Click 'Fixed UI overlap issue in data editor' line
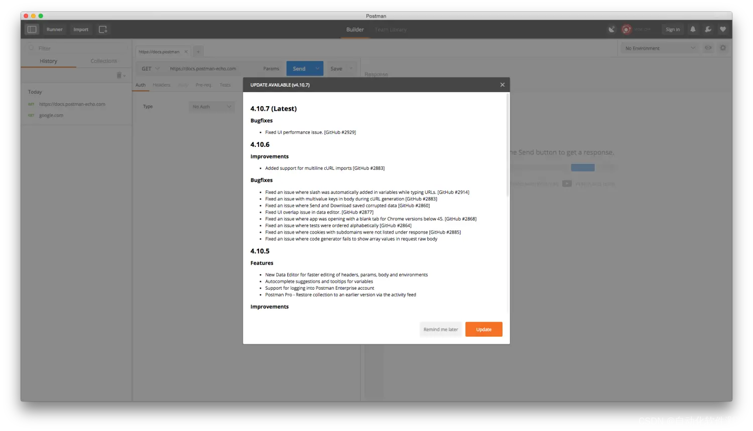 coord(319,212)
